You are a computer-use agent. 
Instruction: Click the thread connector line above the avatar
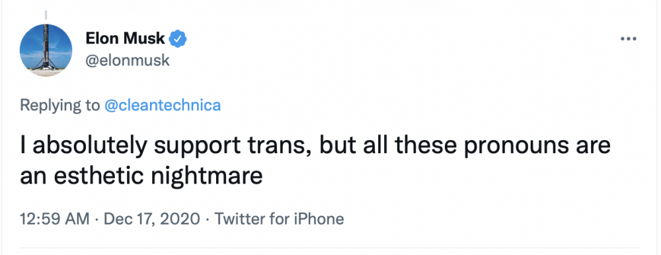tap(46, 15)
